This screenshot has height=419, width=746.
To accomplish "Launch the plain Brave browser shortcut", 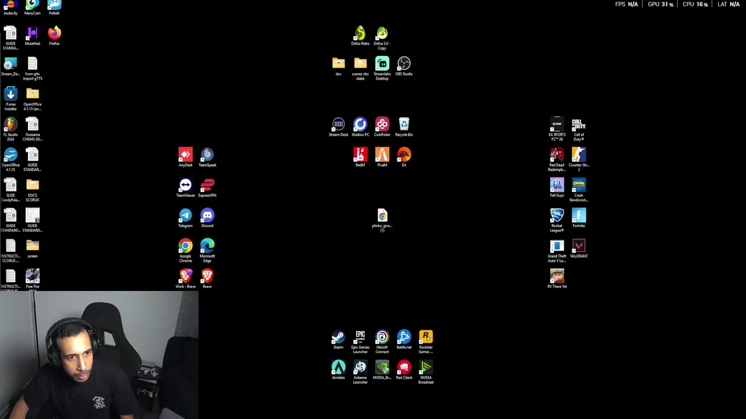I will pyautogui.click(x=207, y=279).
